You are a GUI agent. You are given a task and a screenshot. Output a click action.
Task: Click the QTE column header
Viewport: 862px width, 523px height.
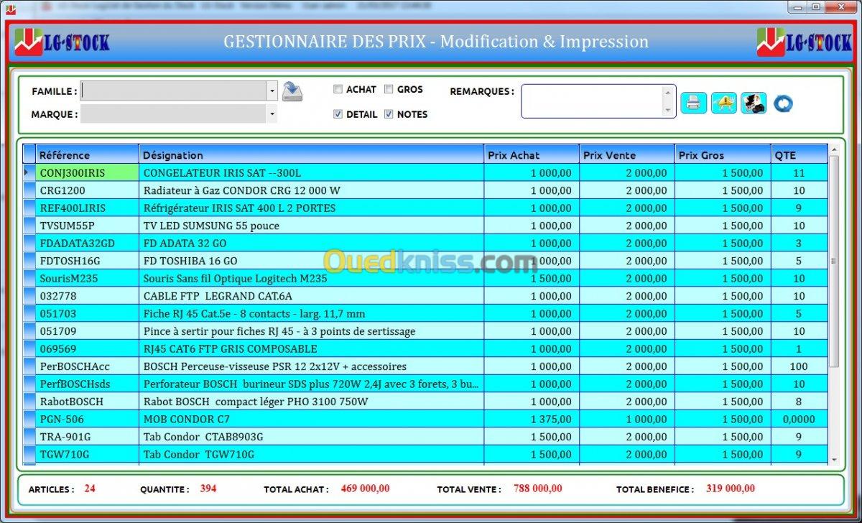pyautogui.click(x=800, y=154)
